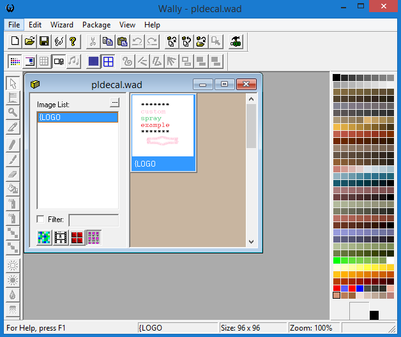Click the Paste clipboard icon

tap(122, 41)
